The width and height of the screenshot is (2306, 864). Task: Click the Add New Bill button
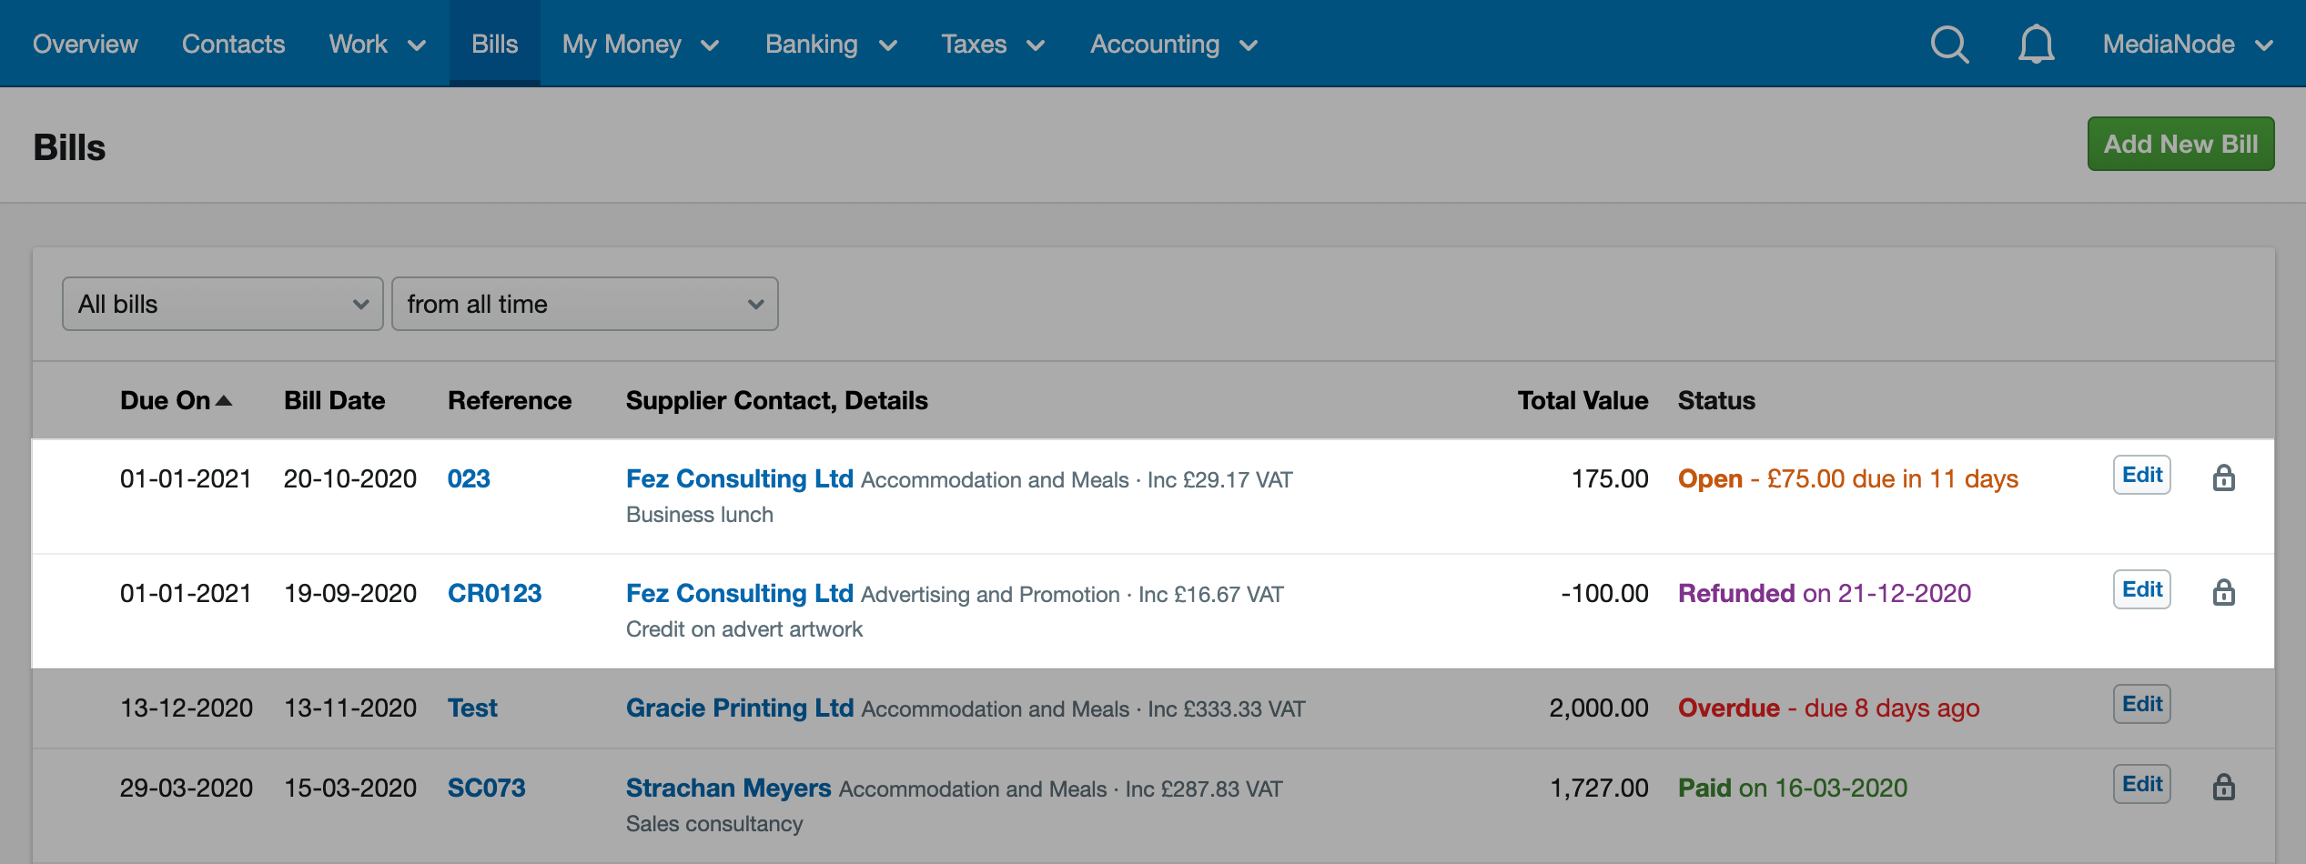(2180, 144)
